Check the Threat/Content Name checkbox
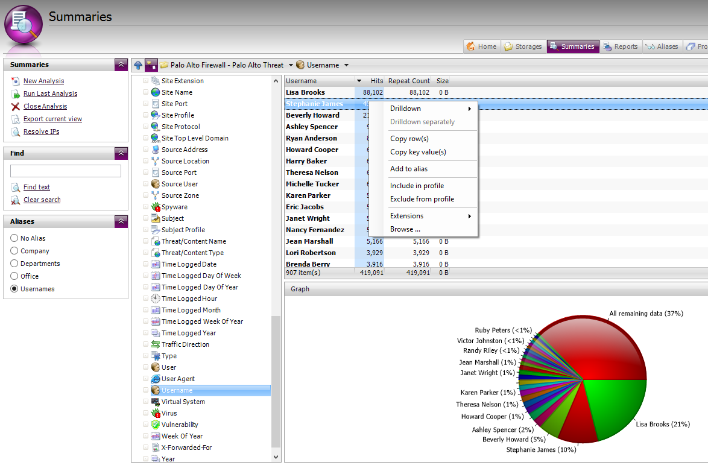Screen dimensions: 708x465 (x=145, y=241)
